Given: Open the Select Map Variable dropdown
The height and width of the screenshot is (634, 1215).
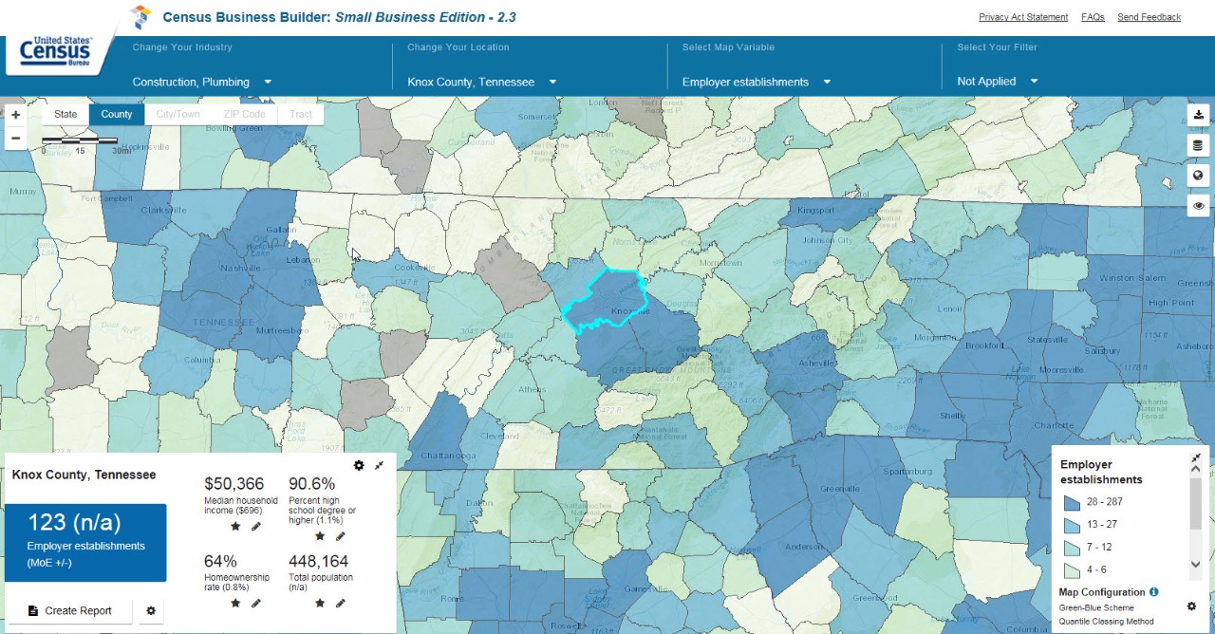Looking at the screenshot, I should click(x=757, y=82).
